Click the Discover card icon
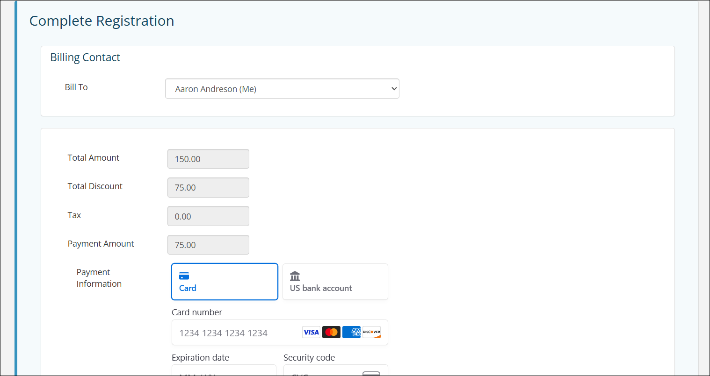Image resolution: width=710 pixels, height=376 pixels. (x=371, y=332)
